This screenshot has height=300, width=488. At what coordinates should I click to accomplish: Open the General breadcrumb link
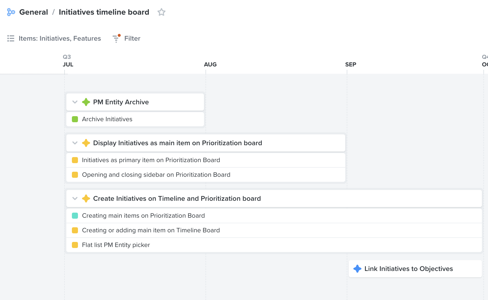[x=34, y=12]
